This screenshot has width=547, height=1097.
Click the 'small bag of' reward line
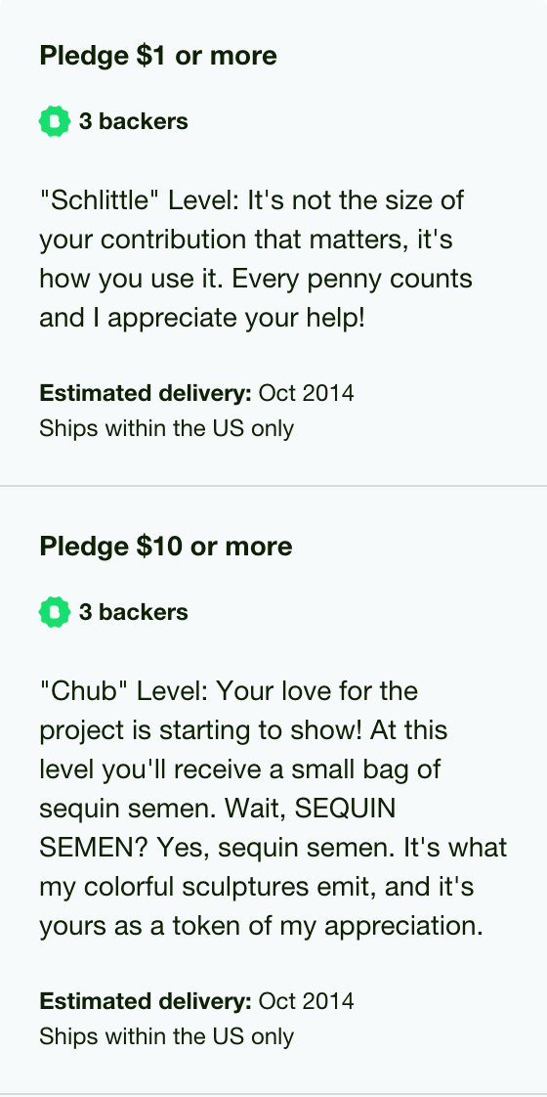(x=240, y=768)
